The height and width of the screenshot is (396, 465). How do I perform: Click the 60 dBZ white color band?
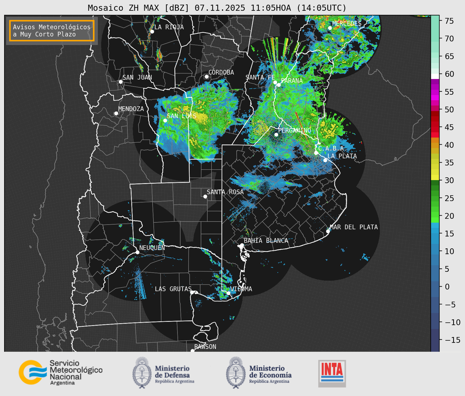[435, 76]
